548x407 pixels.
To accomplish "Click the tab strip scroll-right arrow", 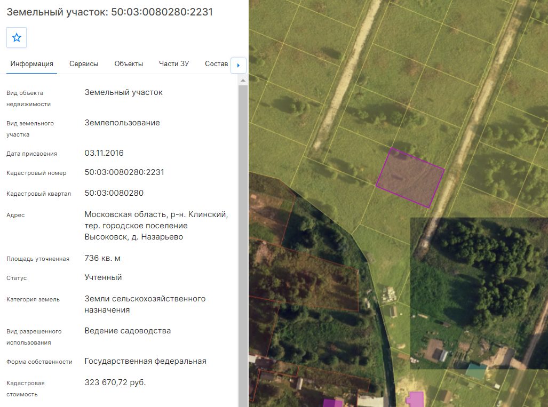I will (x=239, y=65).
